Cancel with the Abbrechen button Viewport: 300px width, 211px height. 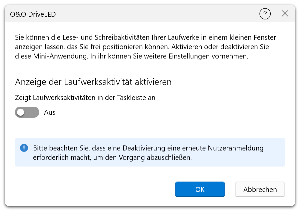click(x=260, y=189)
